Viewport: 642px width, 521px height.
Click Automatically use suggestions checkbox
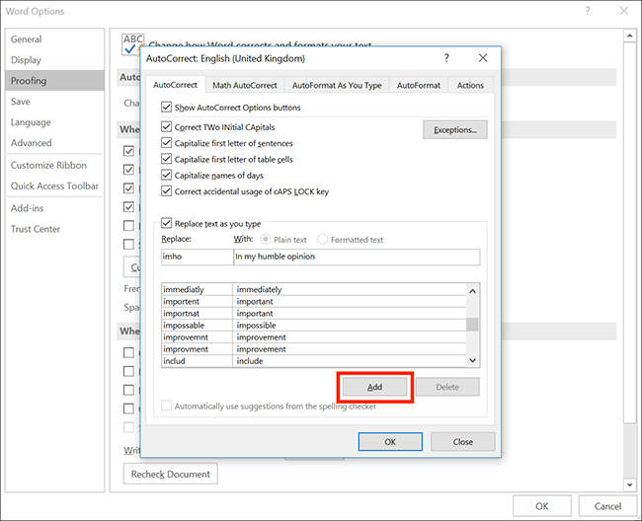pyautogui.click(x=166, y=406)
